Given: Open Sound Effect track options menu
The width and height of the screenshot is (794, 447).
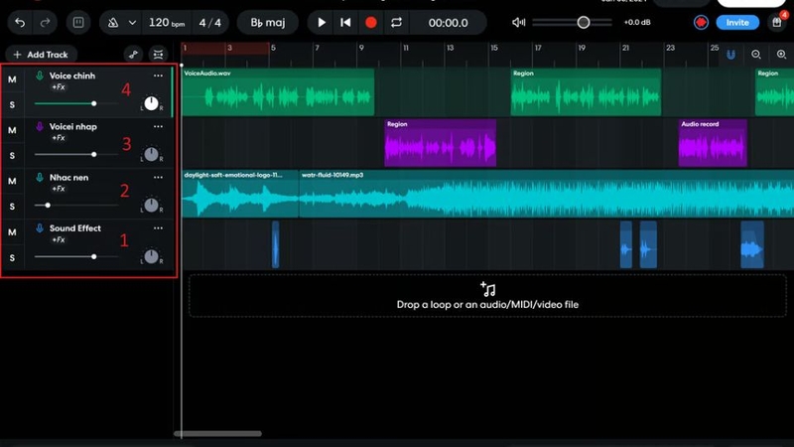Looking at the screenshot, I should (x=158, y=228).
